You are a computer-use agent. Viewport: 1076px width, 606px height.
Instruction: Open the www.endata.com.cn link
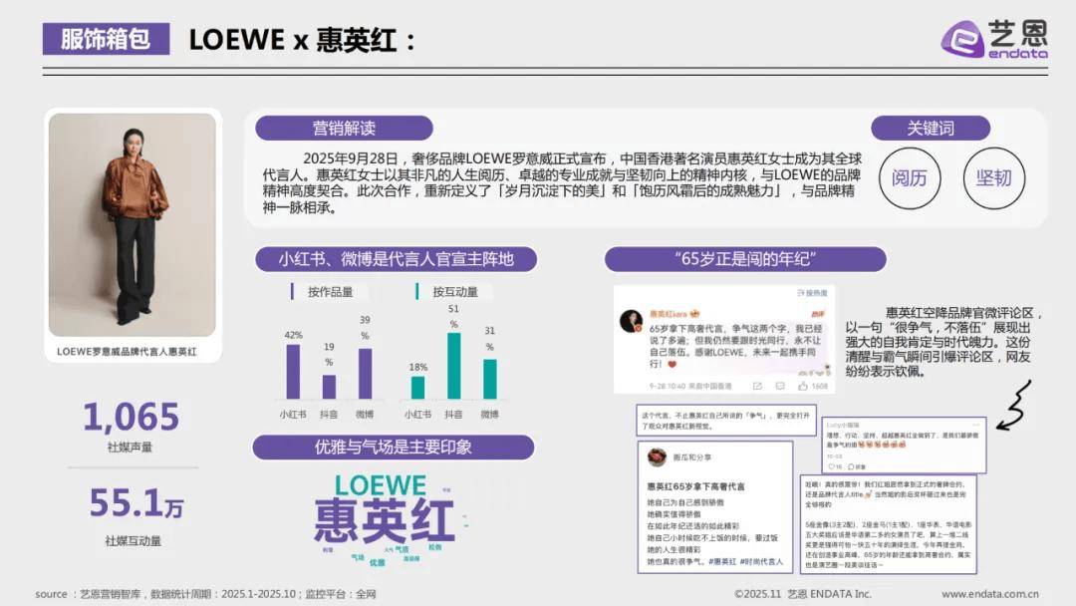(x=990, y=594)
